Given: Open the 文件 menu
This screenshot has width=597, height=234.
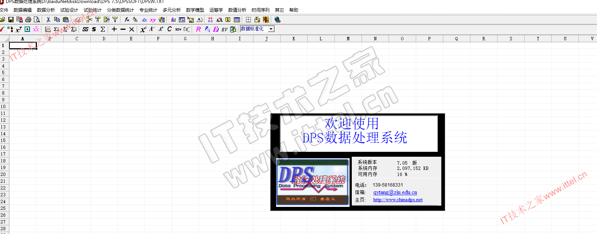Looking at the screenshot, I should point(4,10).
